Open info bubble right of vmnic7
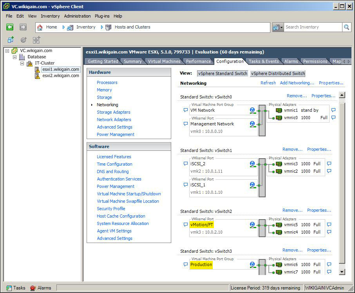This screenshot has width=355, height=293. (329, 272)
